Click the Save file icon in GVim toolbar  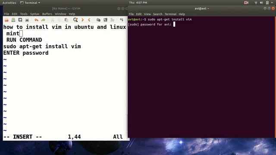13,20
